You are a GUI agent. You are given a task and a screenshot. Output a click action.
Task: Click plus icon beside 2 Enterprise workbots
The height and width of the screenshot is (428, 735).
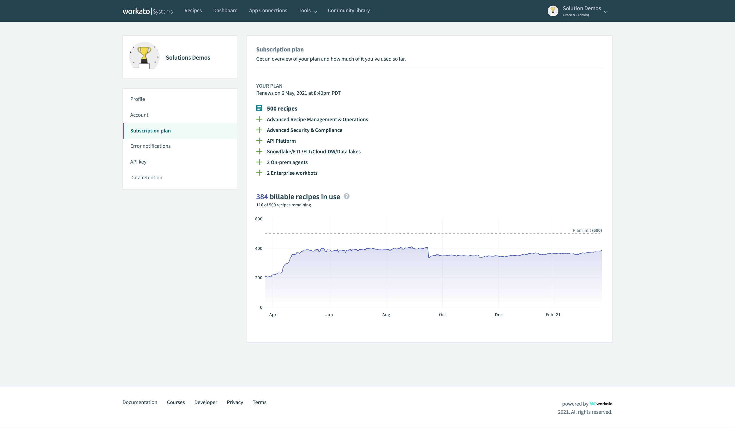(x=259, y=173)
